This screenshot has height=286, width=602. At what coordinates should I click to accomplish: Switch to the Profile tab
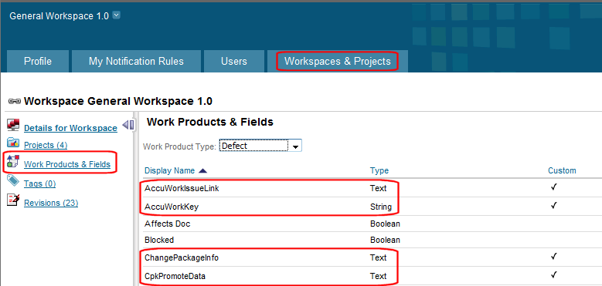point(38,61)
